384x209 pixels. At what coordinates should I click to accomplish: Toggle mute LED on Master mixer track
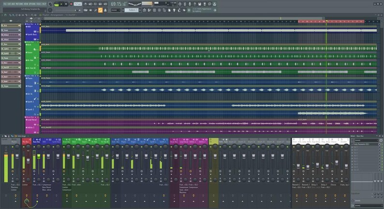pyautogui.click(x=13, y=147)
